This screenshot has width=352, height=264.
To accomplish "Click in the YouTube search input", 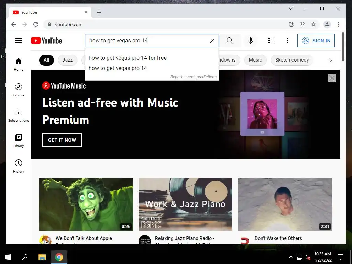I will click(148, 41).
